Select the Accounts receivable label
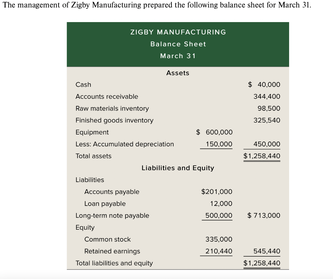The height and width of the screenshot is (279, 333). 107,96
